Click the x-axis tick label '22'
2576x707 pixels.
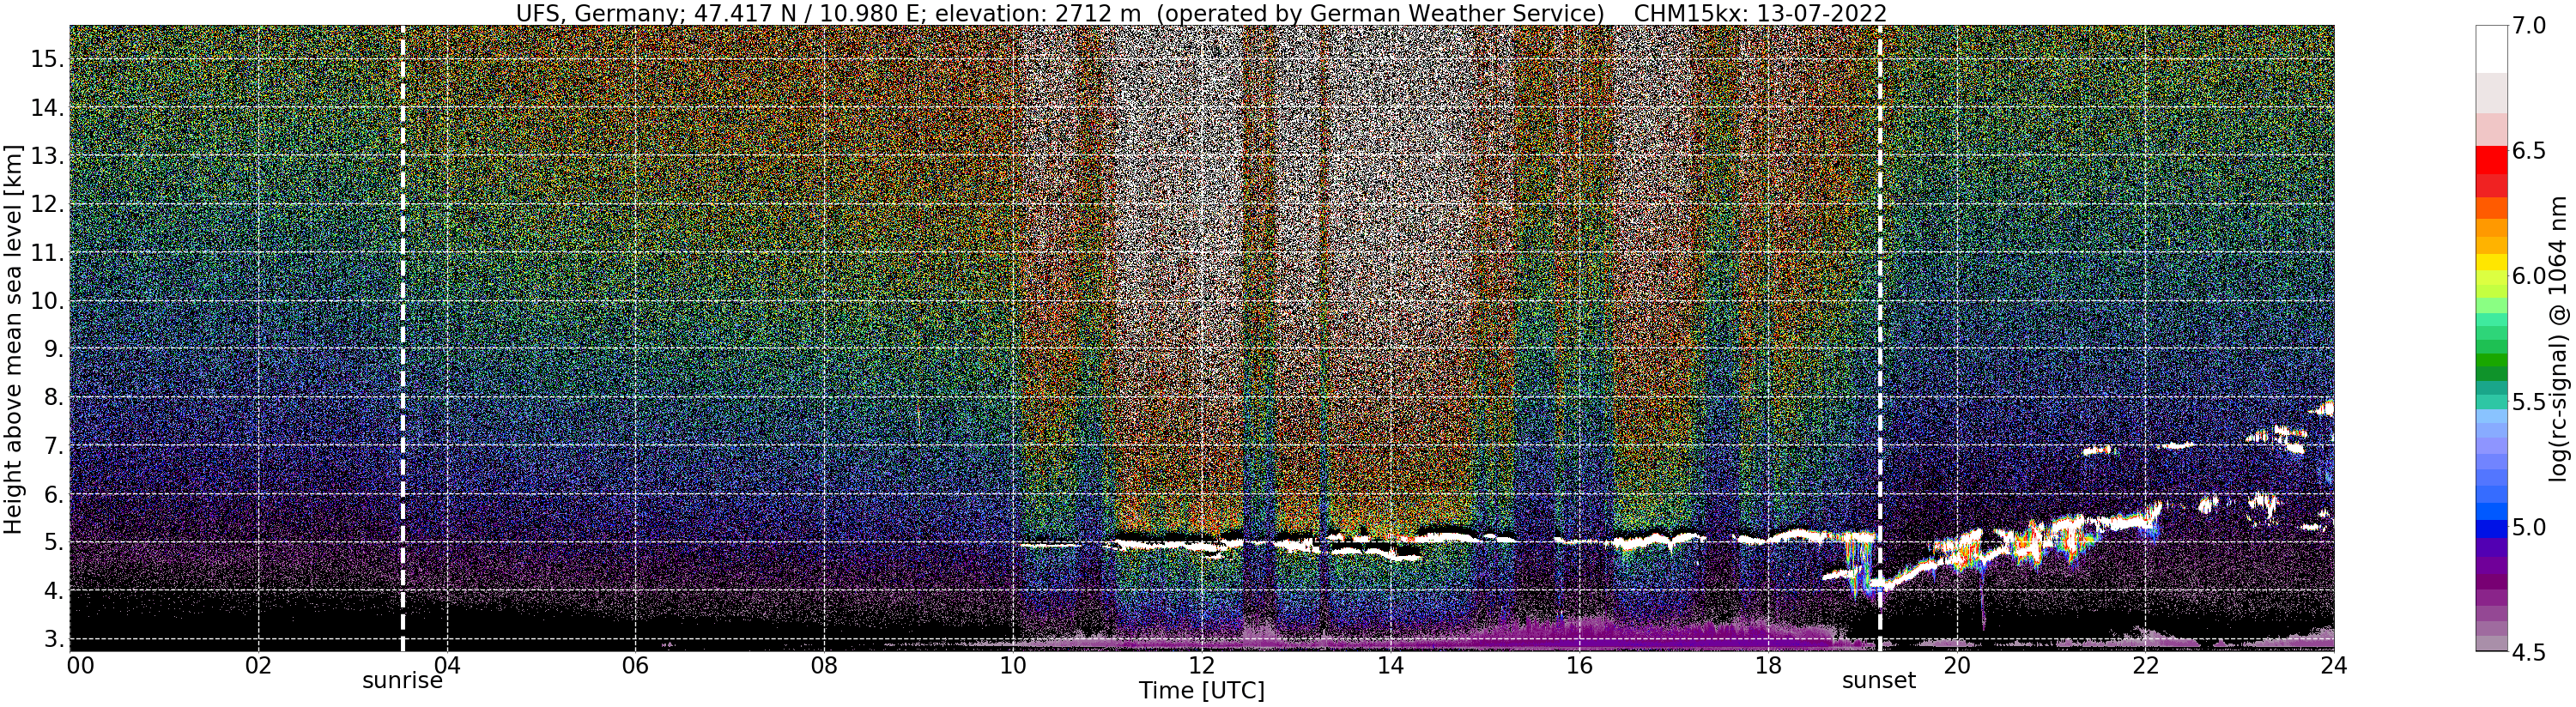pos(2144,665)
